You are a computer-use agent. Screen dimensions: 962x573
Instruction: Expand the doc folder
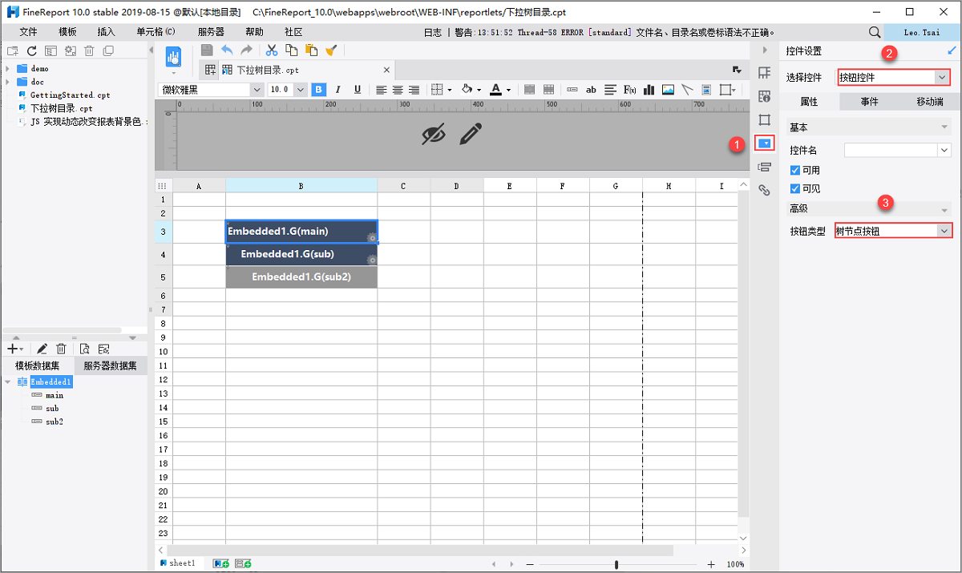coord(7,82)
